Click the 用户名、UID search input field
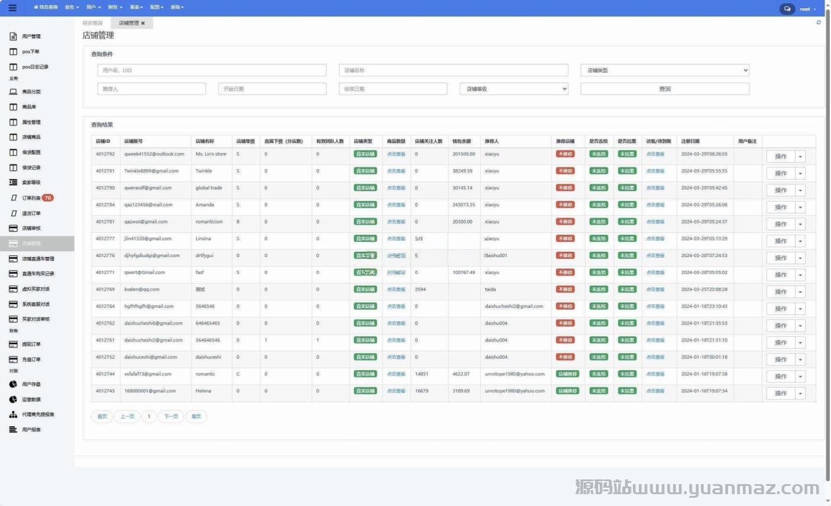Screen dimensions: 831x506 click(x=212, y=70)
